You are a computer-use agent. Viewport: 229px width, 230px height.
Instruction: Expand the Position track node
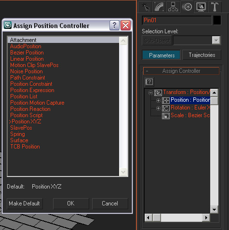coord(158,100)
